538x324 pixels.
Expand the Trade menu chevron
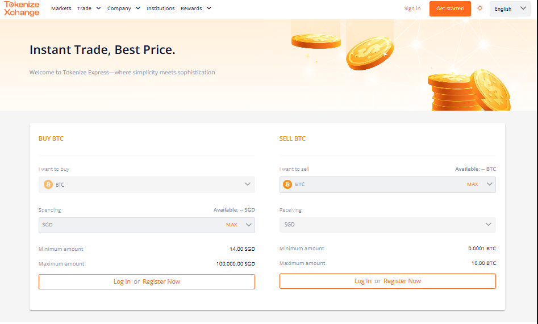(98, 8)
